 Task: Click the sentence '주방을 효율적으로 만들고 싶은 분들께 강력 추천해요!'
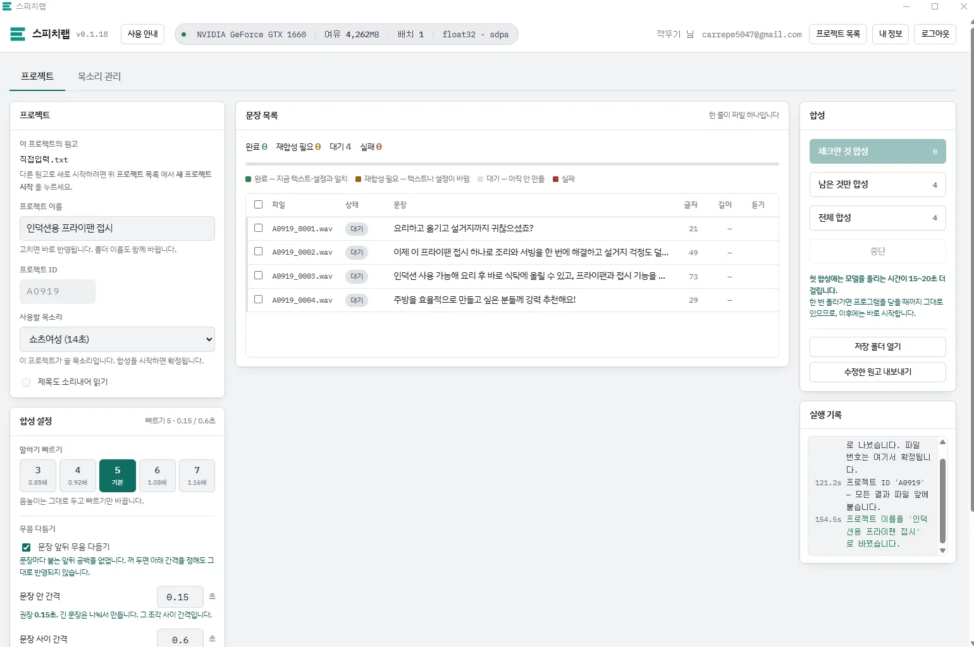484,299
